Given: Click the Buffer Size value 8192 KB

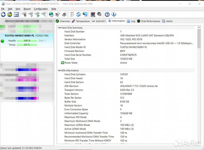Looking at the screenshot, I should click(x=124, y=102).
